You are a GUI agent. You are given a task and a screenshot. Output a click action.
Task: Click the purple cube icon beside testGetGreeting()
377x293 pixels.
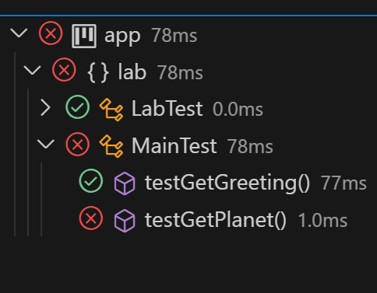(x=125, y=183)
